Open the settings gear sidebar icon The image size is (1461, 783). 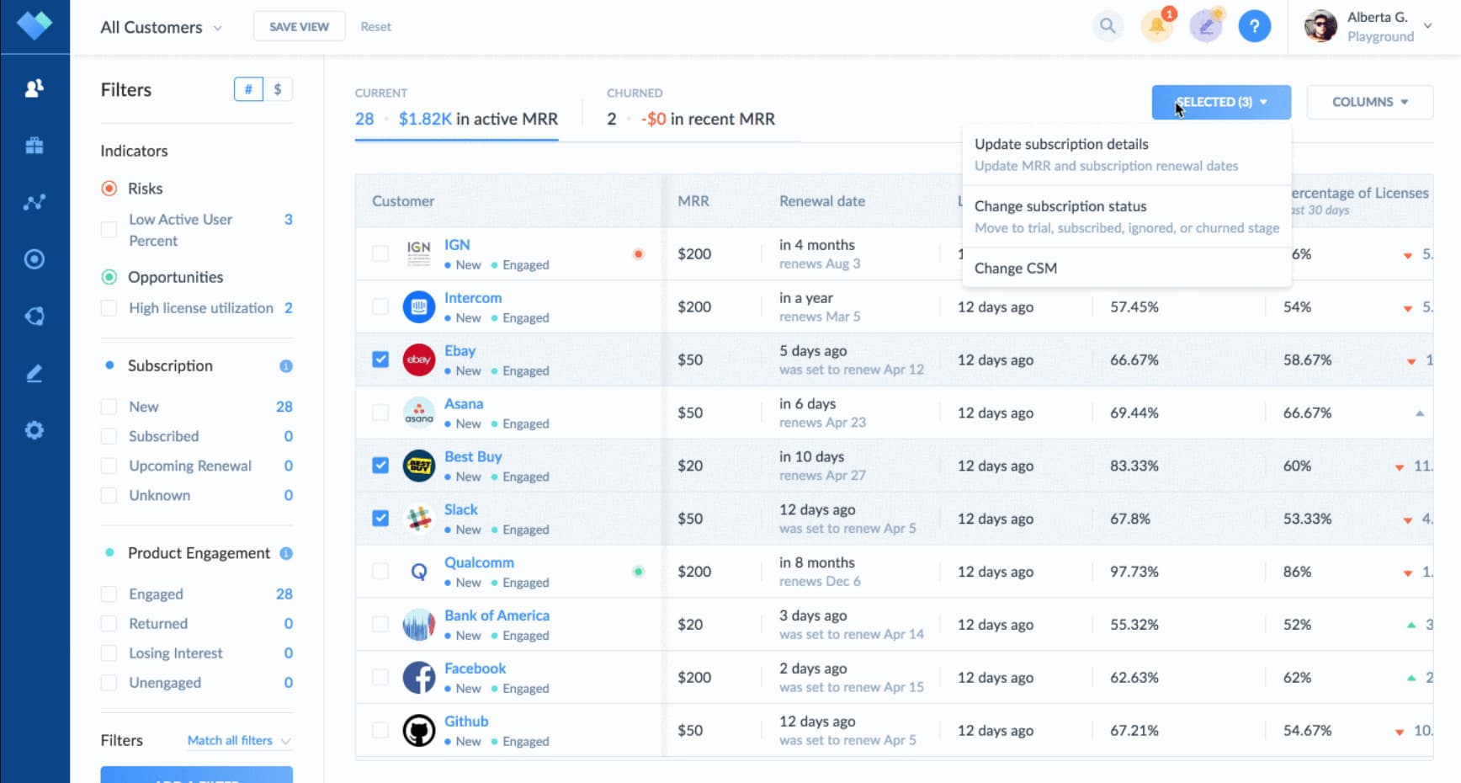(35, 430)
